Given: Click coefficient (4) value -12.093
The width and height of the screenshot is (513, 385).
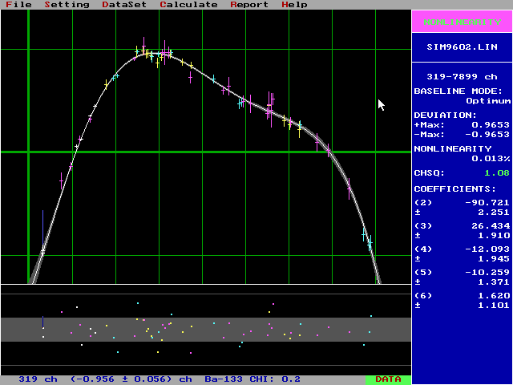Looking at the screenshot, I should coord(487,249).
